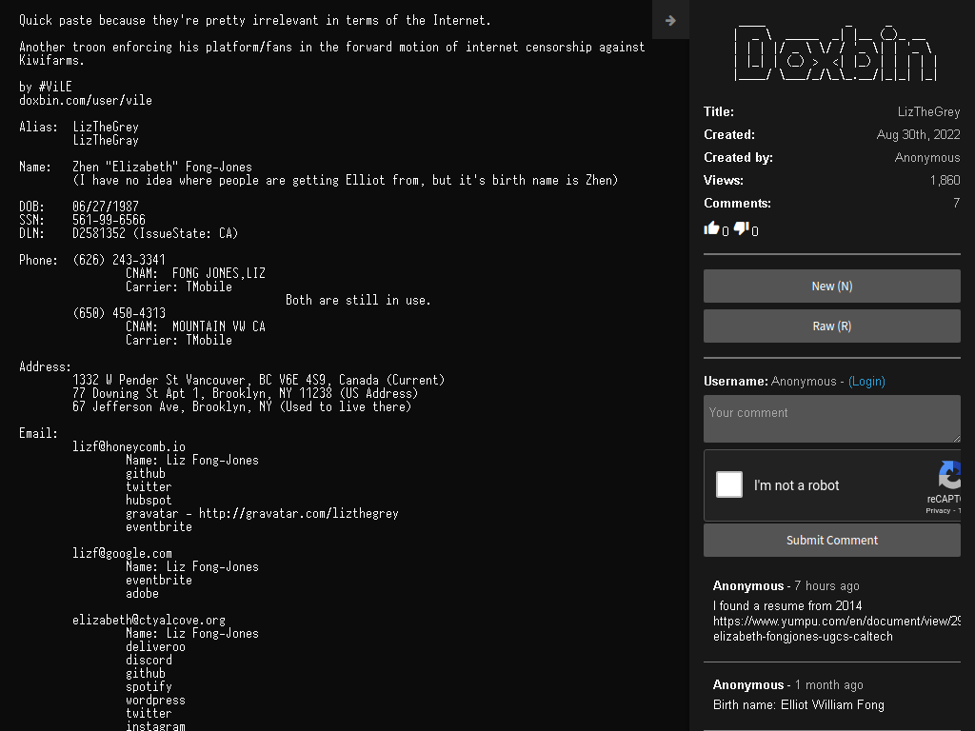Click the thumbs down icon
Viewport: 975px width, 731px height.
point(741,228)
